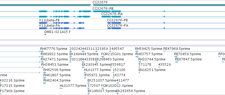Select the RH62506.5prime label
Image resolution: width=225 pixels, height=95 pixels.
[x=57, y=70]
